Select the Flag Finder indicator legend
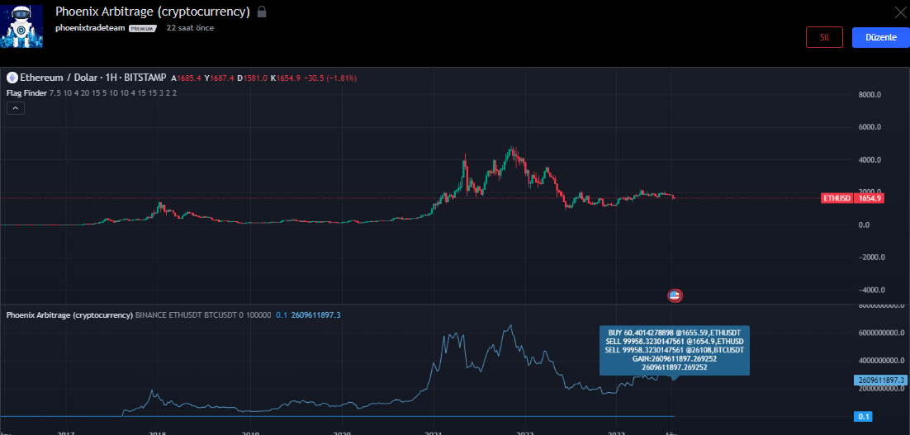 pos(26,93)
